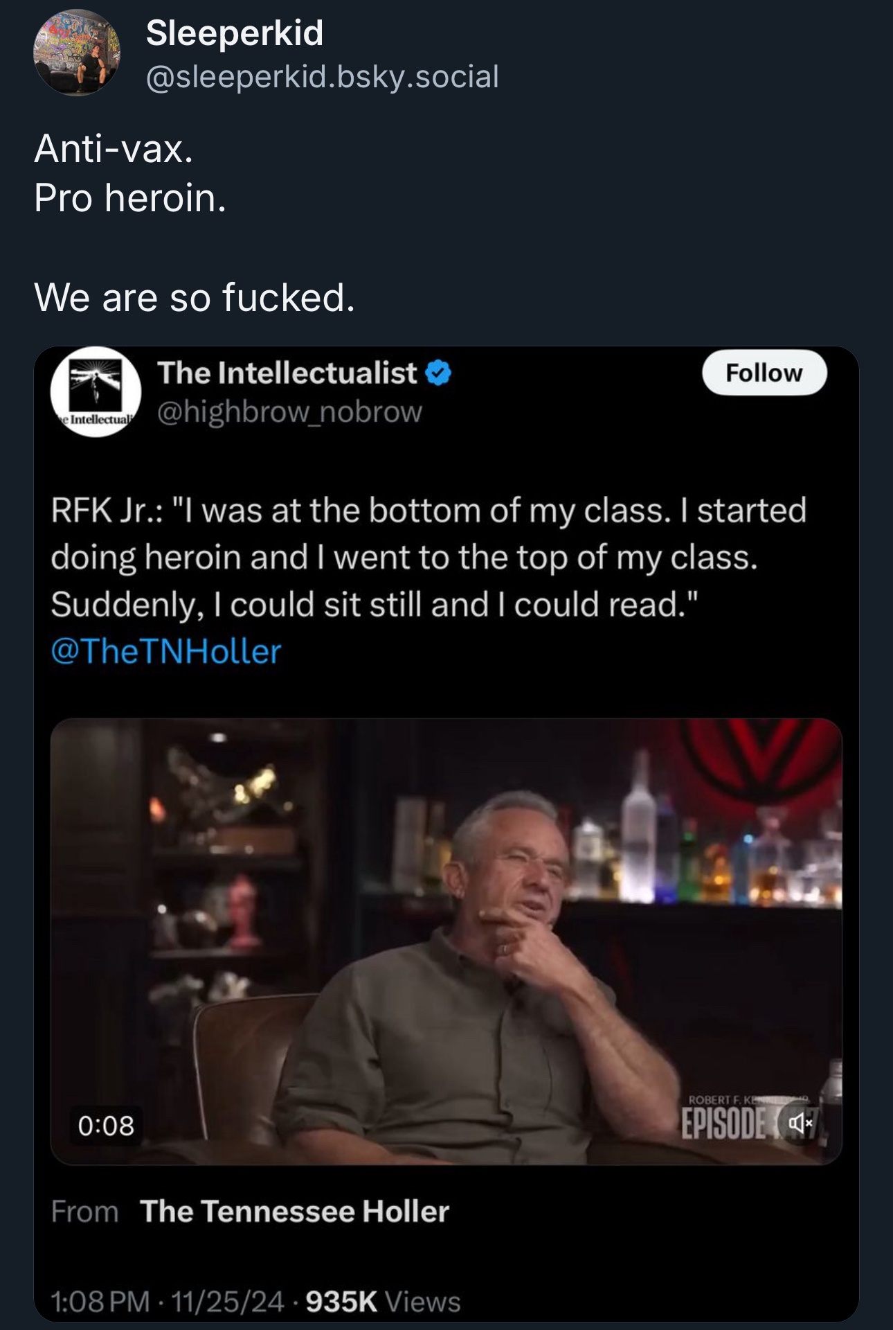
Task: Open Sleeperkid's profile avatar
Action: [x=77, y=53]
